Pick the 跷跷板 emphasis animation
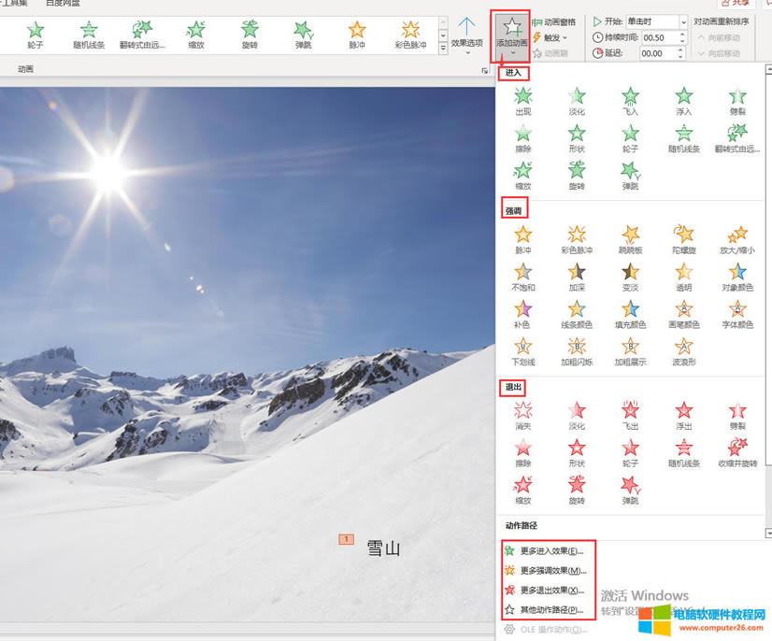The height and width of the screenshot is (641, 772). (x=631, y=238)
